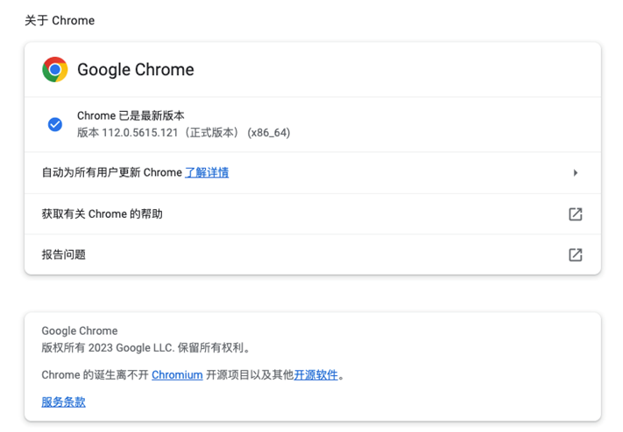
Task: Click the Chrome 已是最新版本 status text
Action: pos(131,115)
